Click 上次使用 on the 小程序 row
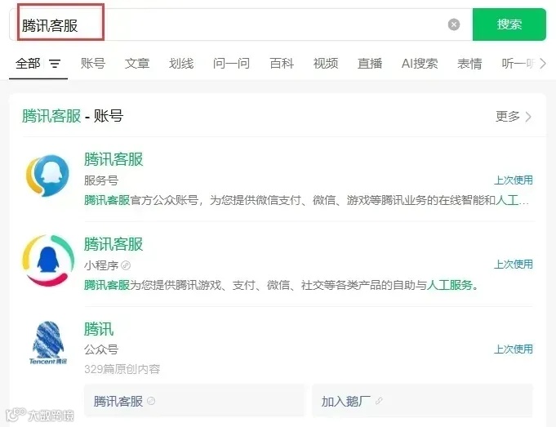 point(514,265)
